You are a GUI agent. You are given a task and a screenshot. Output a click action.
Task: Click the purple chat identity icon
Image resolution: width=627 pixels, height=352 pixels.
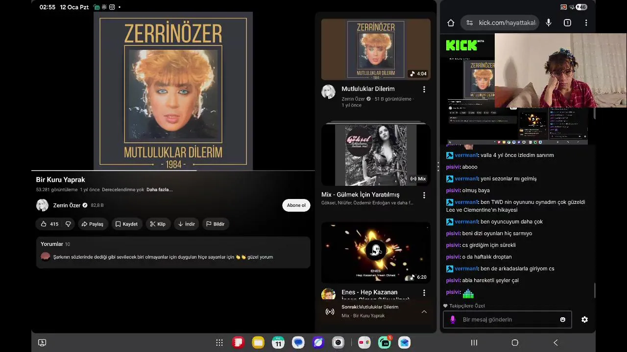click(453, 320)
